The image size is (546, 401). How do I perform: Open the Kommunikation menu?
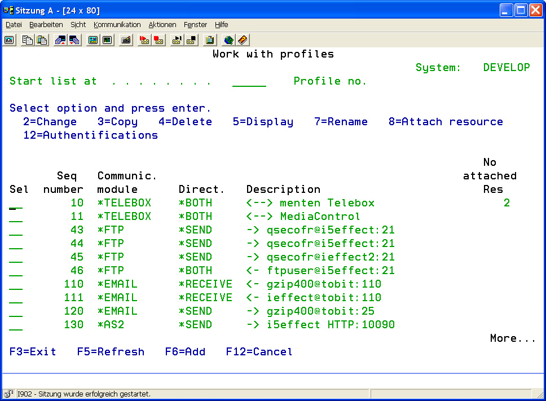pos(117,25)
